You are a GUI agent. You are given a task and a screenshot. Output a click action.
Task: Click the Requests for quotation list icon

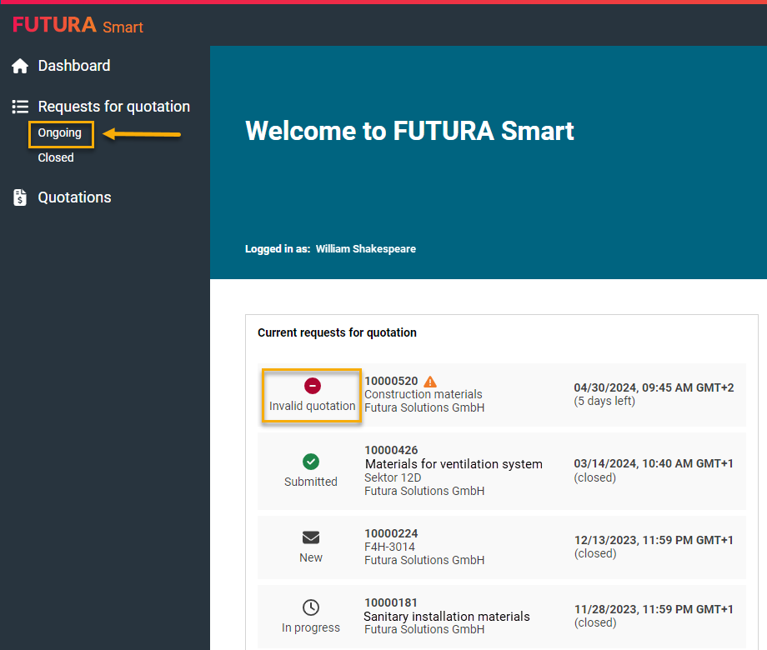[20, 107]
